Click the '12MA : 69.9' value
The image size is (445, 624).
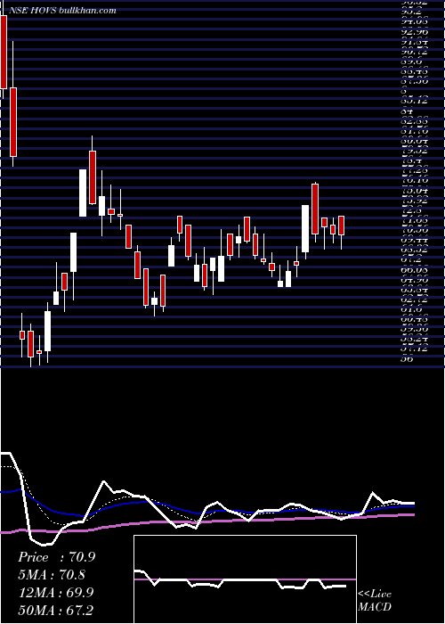(56, 593)
